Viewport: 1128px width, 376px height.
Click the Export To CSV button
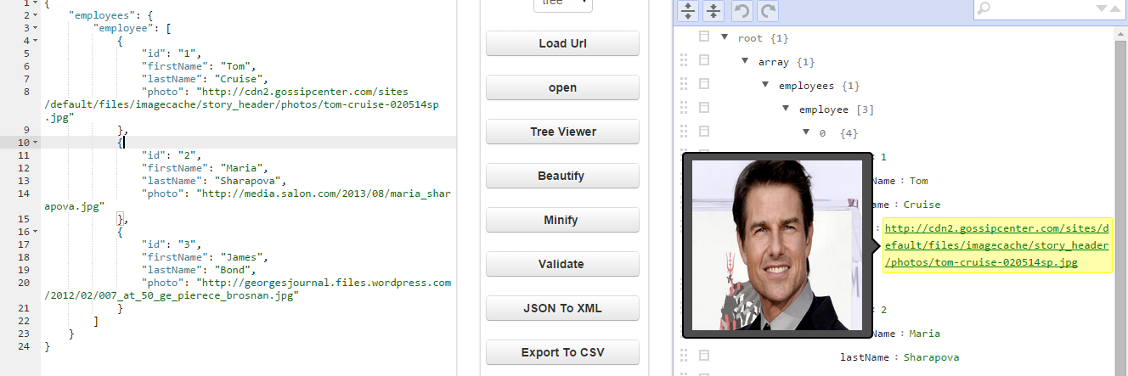562,352
